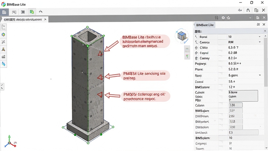Click the properties panel vertical scrollbar
This screenshot has height=151, width=268.
265,62
